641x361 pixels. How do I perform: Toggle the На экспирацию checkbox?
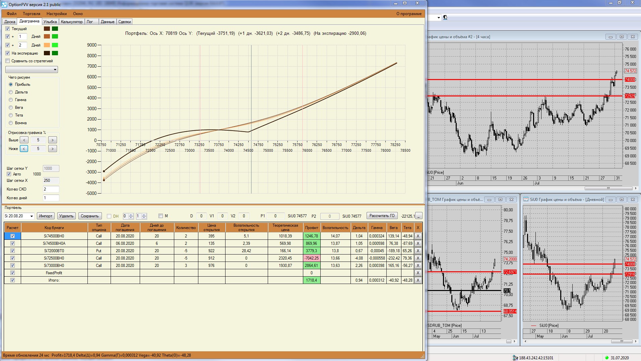8,53
